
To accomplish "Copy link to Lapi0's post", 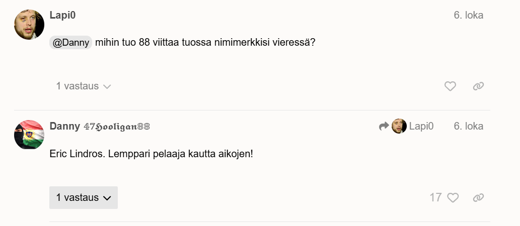I will [x=478, y=86].
